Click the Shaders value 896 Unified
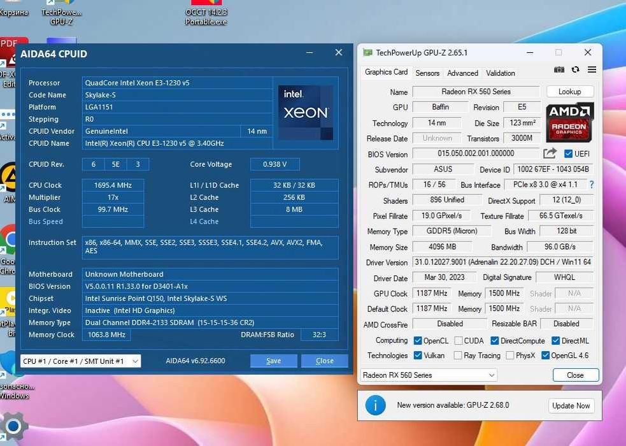 447,199
